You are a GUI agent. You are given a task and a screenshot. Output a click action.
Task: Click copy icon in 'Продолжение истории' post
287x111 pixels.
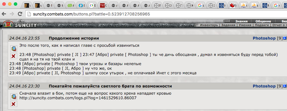[14, 49]
